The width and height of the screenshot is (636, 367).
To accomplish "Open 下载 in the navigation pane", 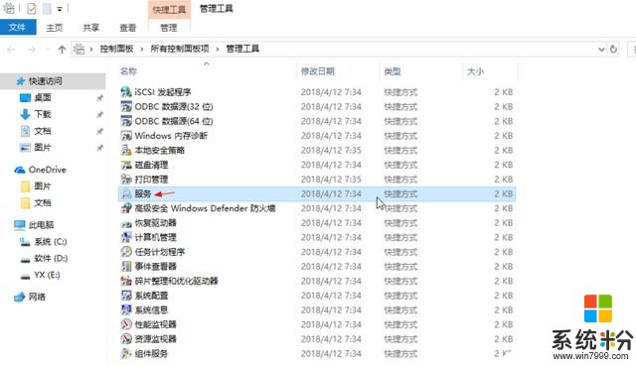I will pyautogui.click(x=43, y=114).
